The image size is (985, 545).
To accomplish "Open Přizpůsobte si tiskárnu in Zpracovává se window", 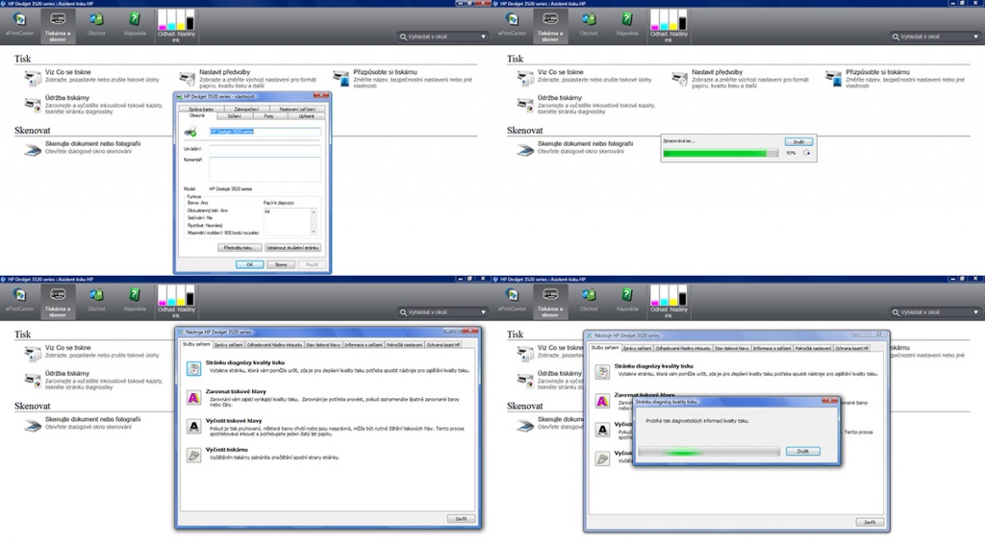I will pyautogui.click(x=897, y=79).
